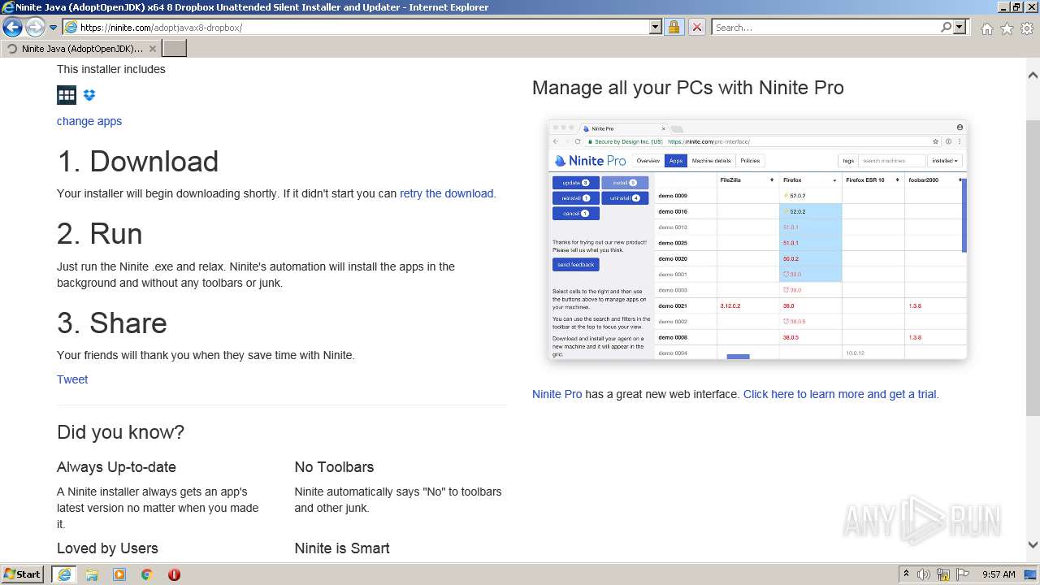This screenshot has width=1040, height=585.
Task: Click the Ninite Pro interface screenshot
Action: [758, 240]
